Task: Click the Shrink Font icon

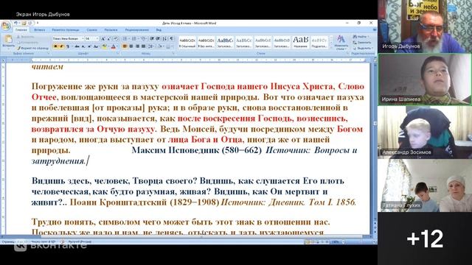Action: (108, 39)
